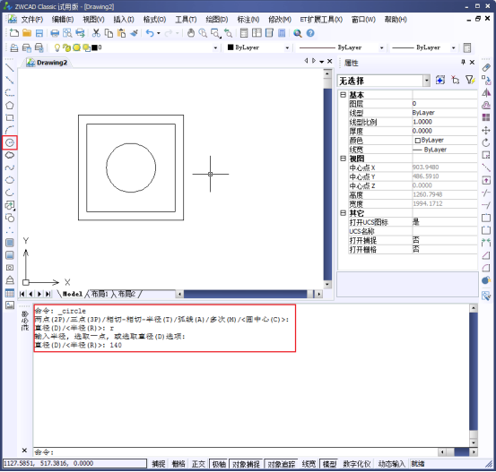Select the Rectangle tool
Image resolution: width=496 pixels, height=472 pixels.
point(10,118)
